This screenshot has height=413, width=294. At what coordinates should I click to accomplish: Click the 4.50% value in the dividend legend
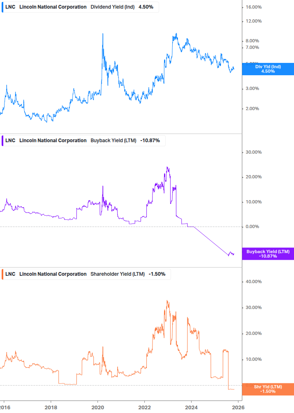(146, 7)
